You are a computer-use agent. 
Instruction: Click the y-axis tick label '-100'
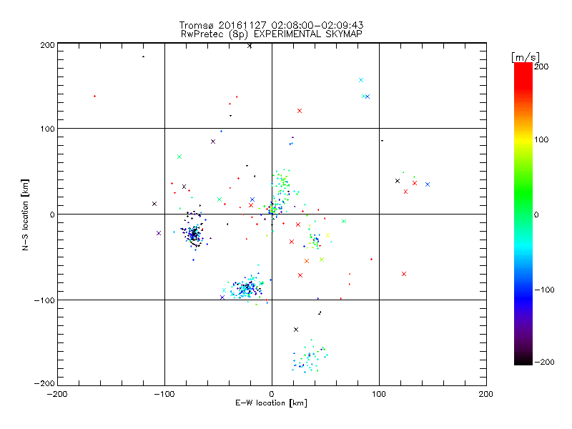[44, 300]
